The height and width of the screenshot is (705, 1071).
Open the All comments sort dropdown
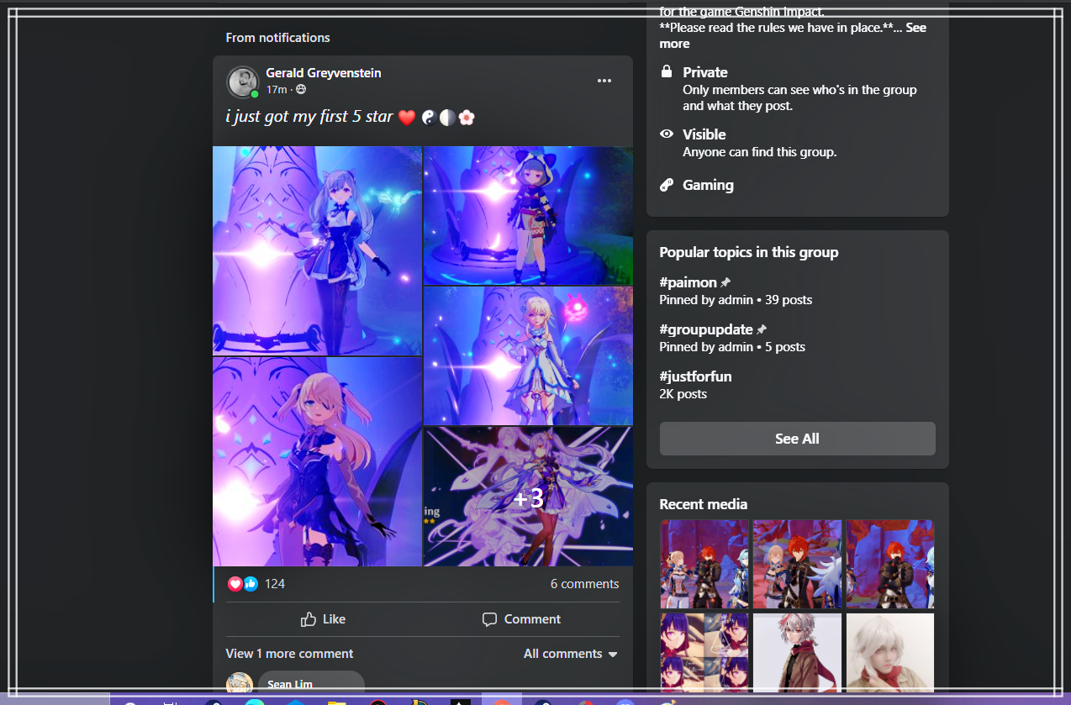coord(571,654)
